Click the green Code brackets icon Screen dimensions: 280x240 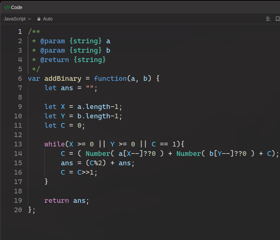7,7
